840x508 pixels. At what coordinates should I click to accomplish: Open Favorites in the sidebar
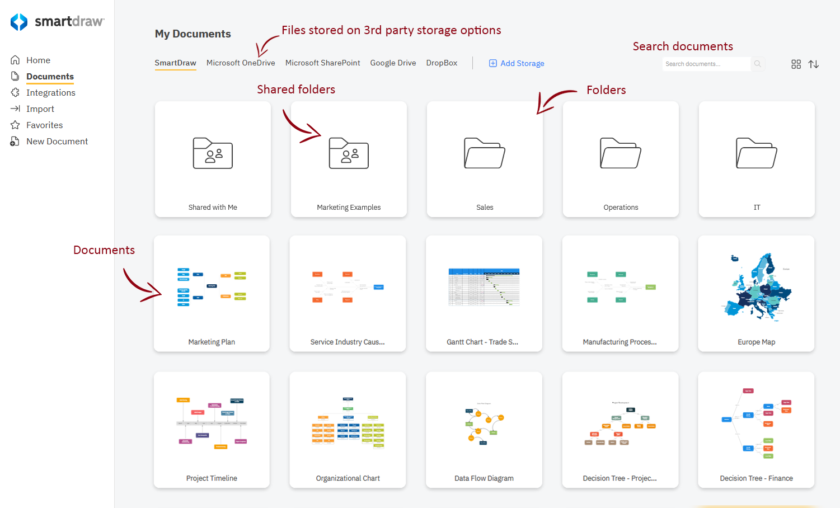click(44, 125)
